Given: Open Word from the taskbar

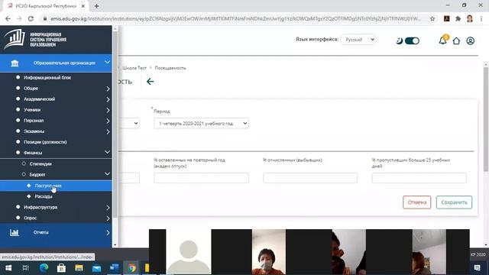Looking at the screenshot, I should 114,268.
